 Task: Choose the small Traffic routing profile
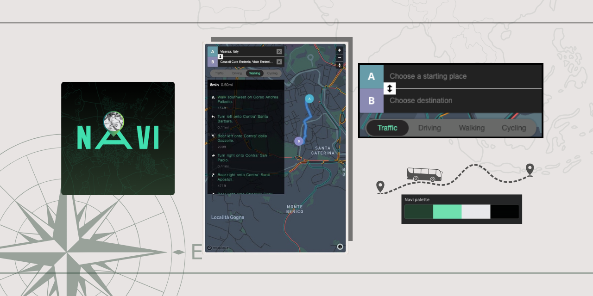click(x=219, y=73)
